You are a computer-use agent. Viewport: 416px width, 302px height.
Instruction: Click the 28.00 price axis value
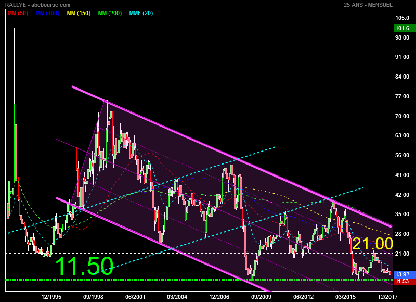(x=402, y=234)
